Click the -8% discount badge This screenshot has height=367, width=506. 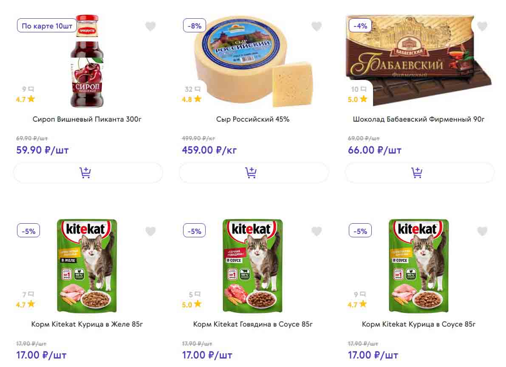coord(194,26)
